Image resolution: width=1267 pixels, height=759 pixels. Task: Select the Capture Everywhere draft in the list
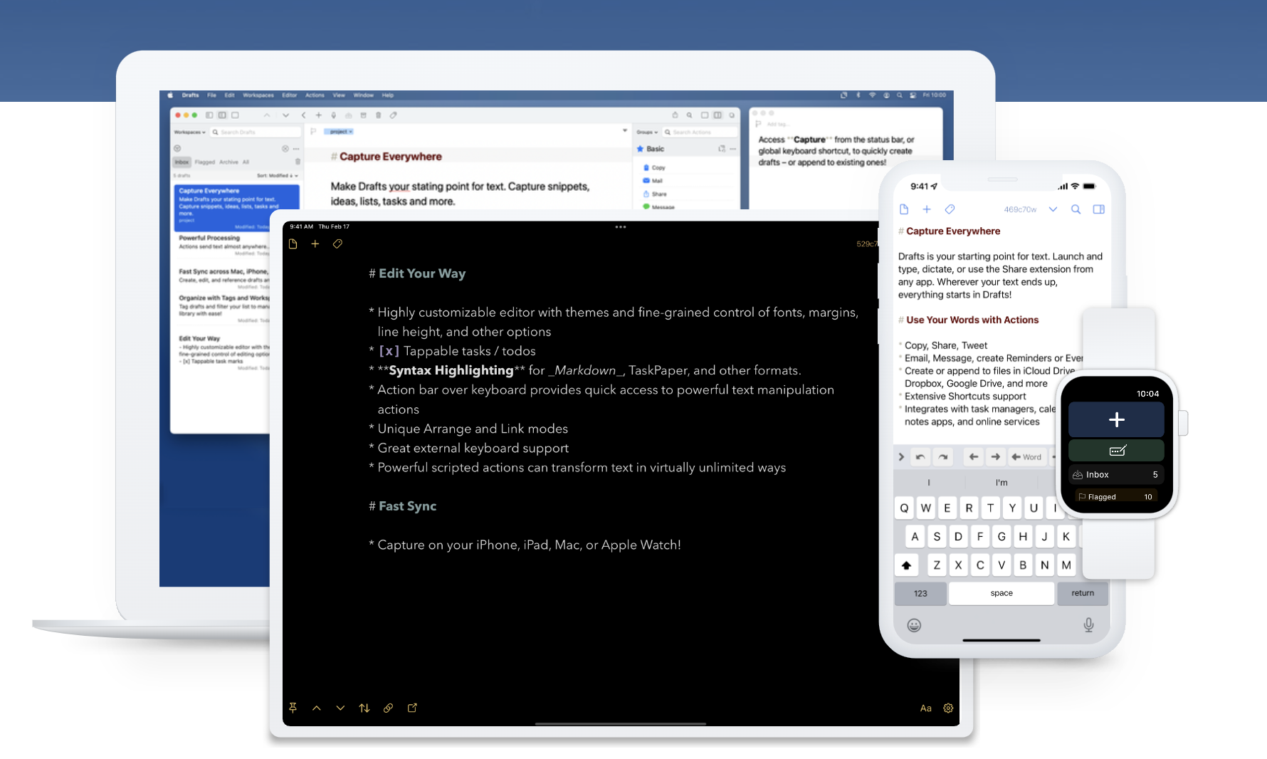(237, 208)
